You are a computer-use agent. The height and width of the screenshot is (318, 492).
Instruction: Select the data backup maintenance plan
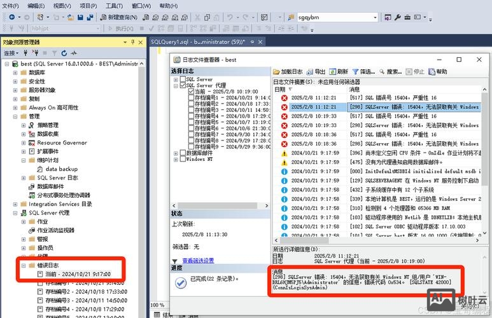(62, 169)
